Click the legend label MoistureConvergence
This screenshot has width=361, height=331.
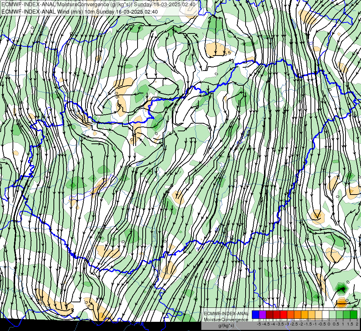226,320
